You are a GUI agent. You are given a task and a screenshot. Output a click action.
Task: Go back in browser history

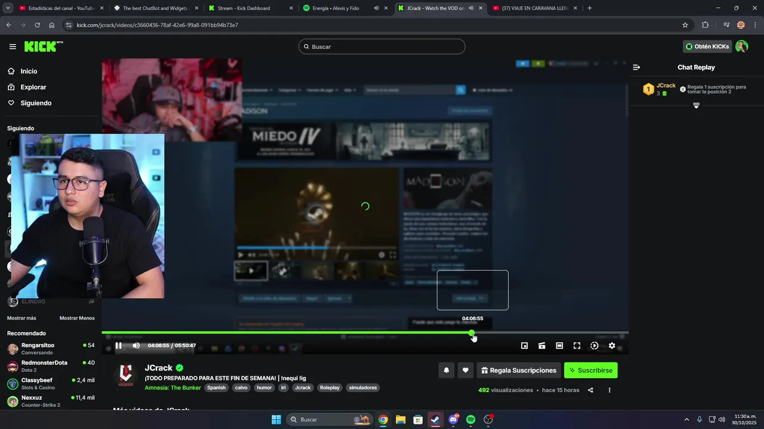[x=8, y=25]
